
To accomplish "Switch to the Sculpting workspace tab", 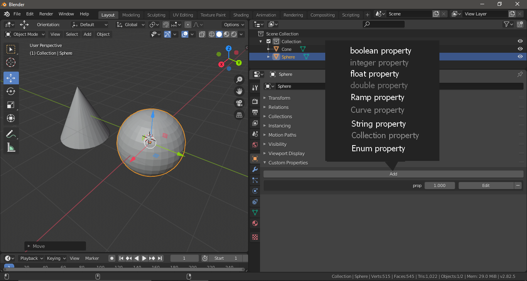I will tap(156, 15).
